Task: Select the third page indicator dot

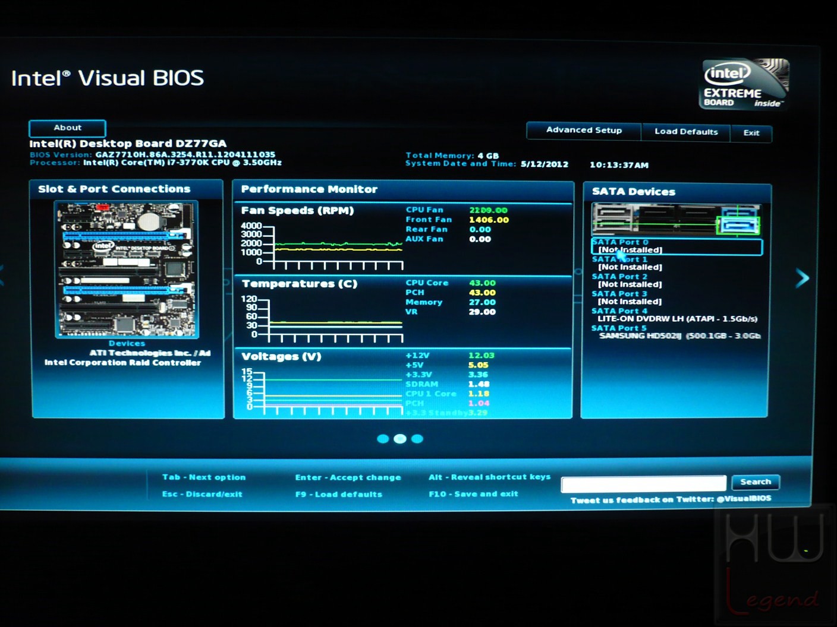Action: coord(417,439)
